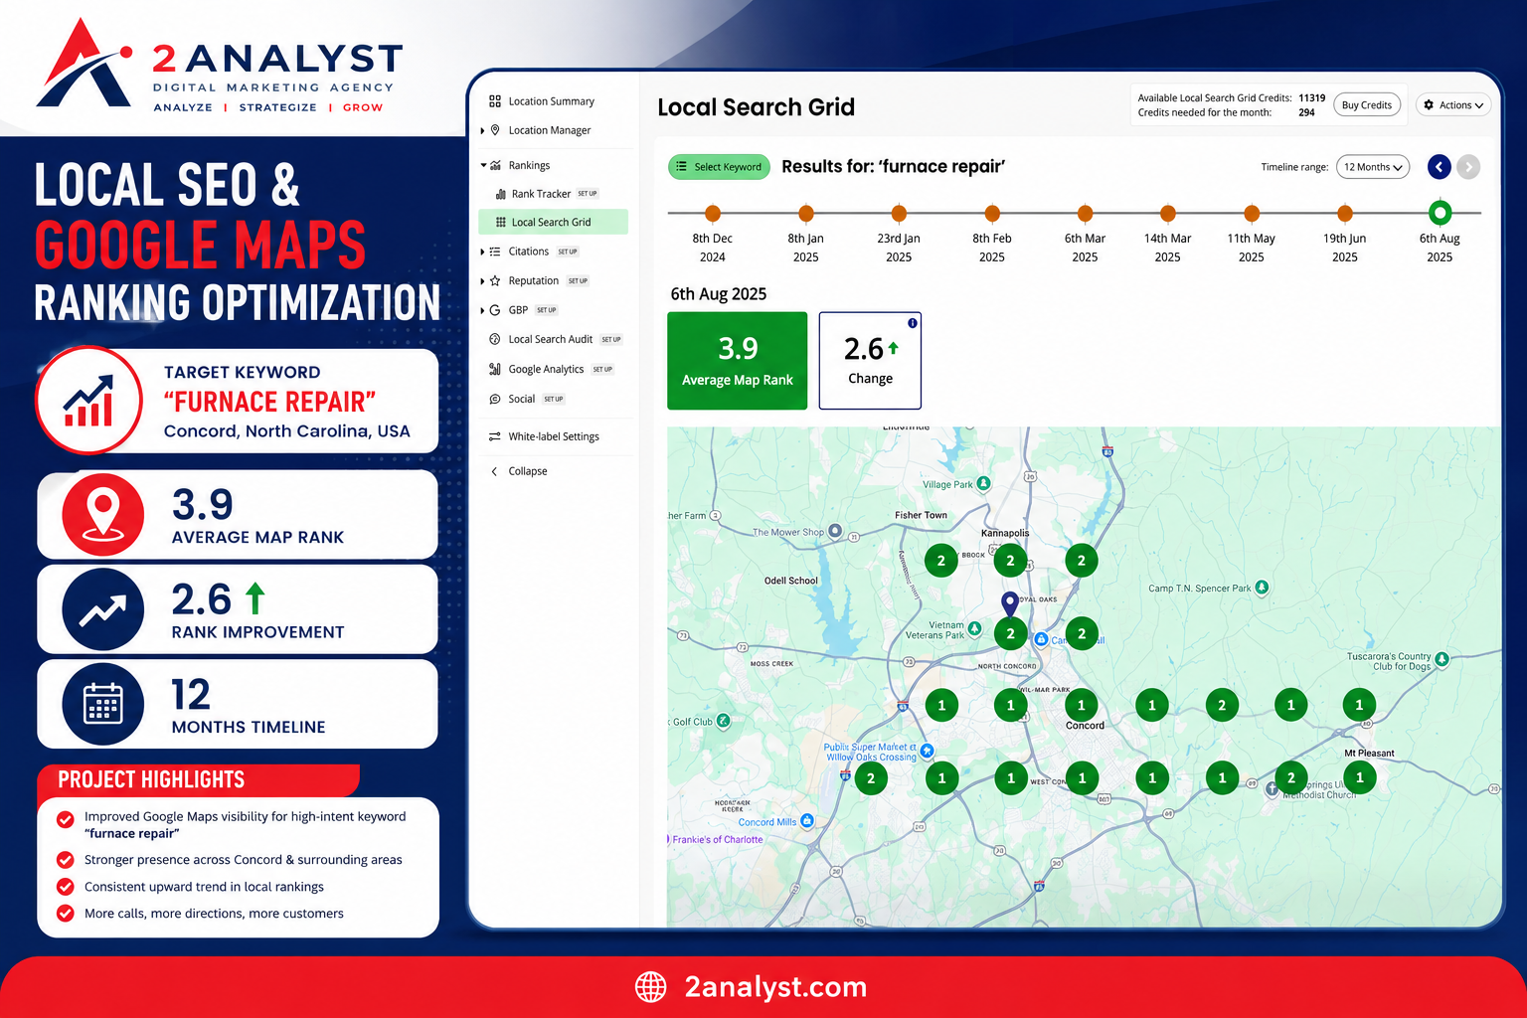Click the Publix Super Market map marker

[x=927, y=751]
